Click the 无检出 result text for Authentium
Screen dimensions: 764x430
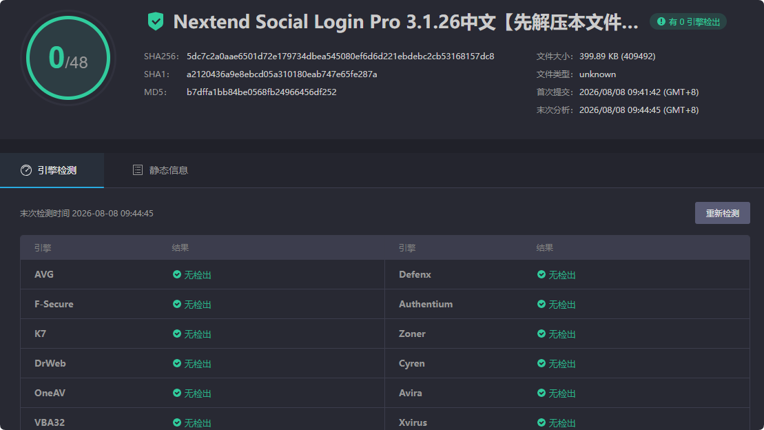[561, 305]
